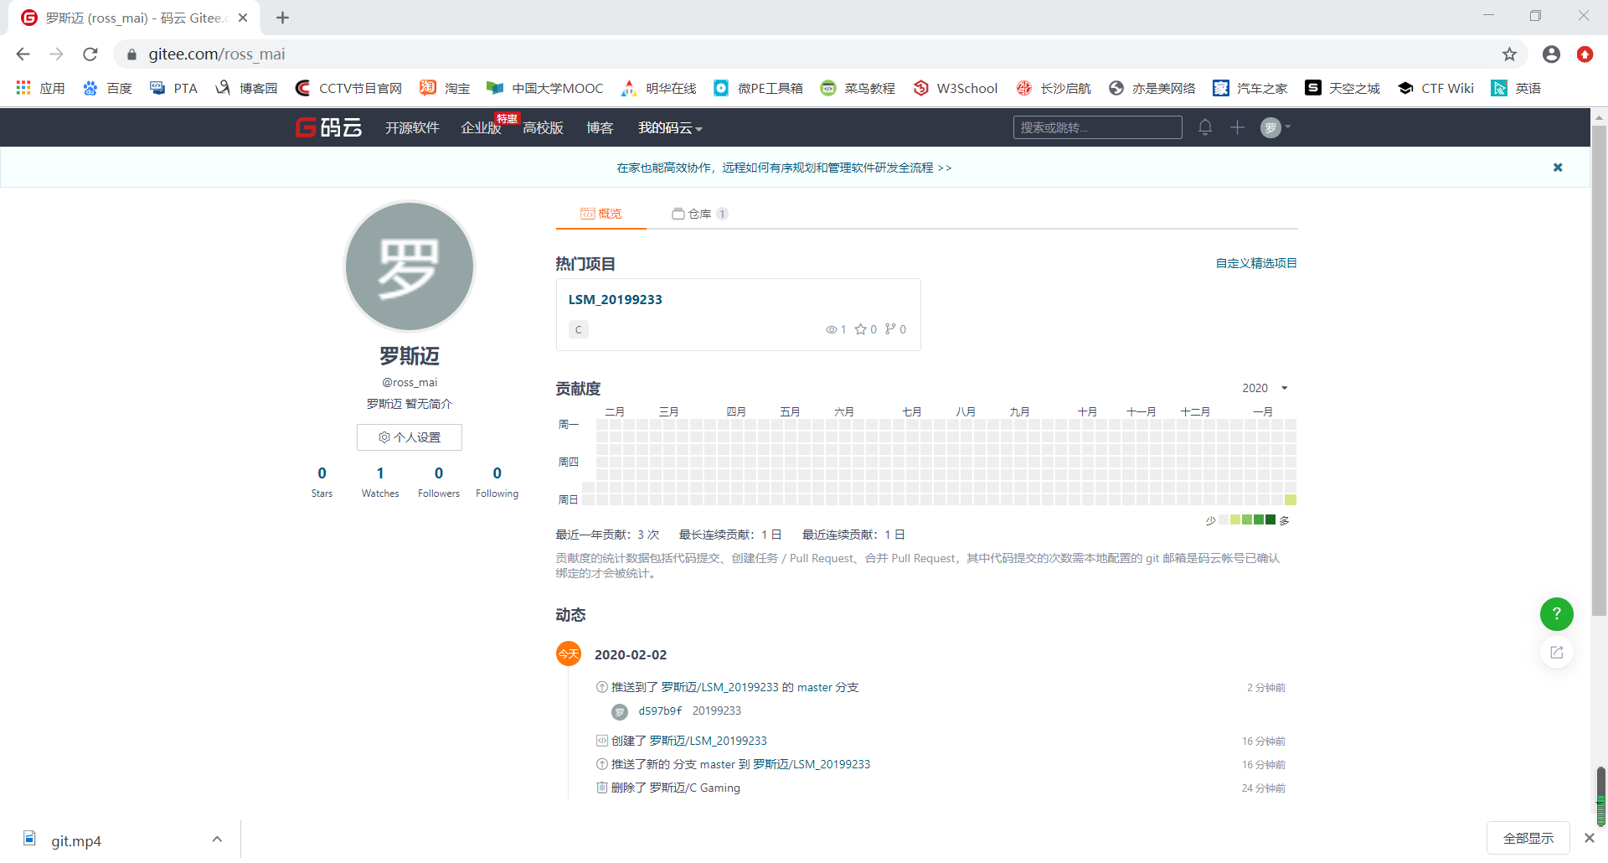Open a new browser tab
The image size is (1608, 863).
tap(282, 18)
